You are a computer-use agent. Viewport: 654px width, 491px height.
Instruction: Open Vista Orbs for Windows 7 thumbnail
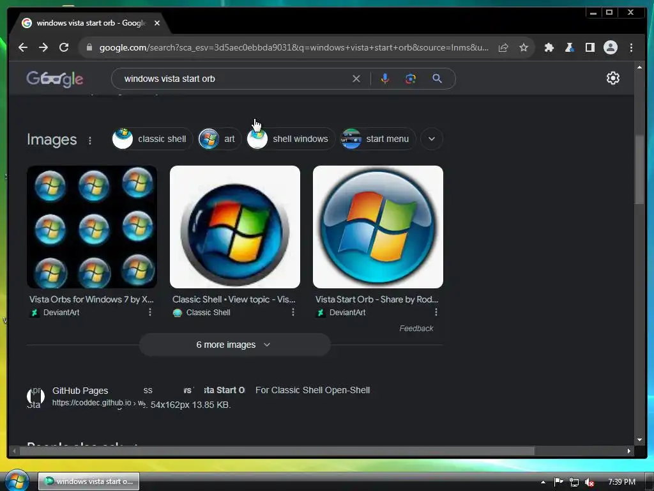tap(92, 227)
